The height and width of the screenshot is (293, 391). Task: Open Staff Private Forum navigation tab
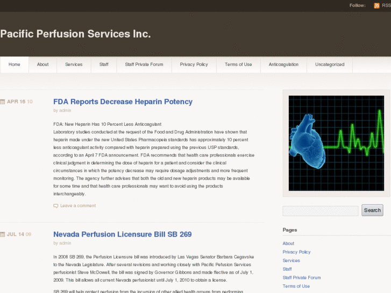144,65
